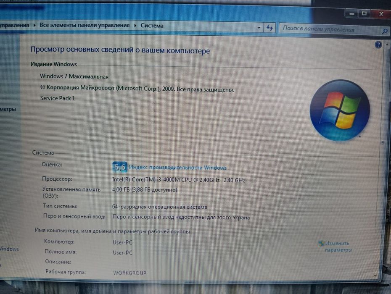This screenshot has height=294, width=391.
Task: Open Индекс производительности Windows link
Action: tap(178, 168)
